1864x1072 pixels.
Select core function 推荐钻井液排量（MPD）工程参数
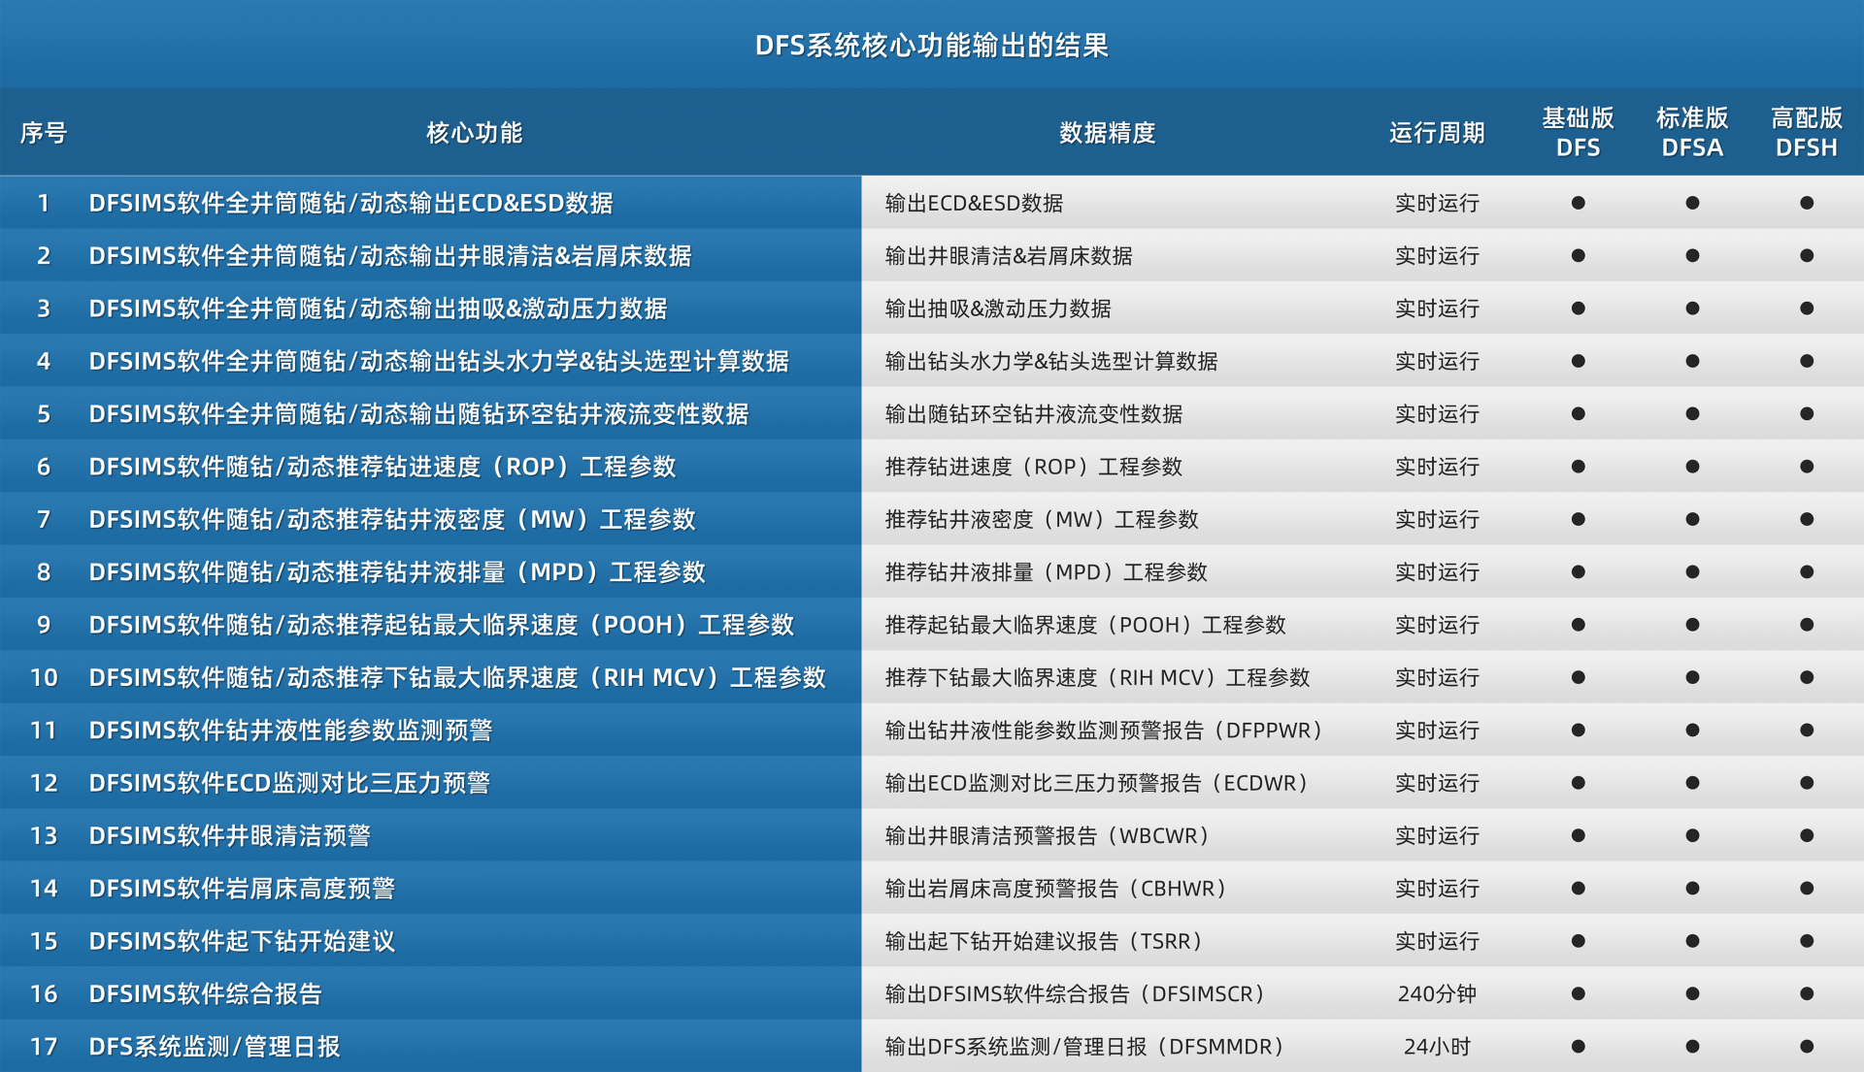396,571
